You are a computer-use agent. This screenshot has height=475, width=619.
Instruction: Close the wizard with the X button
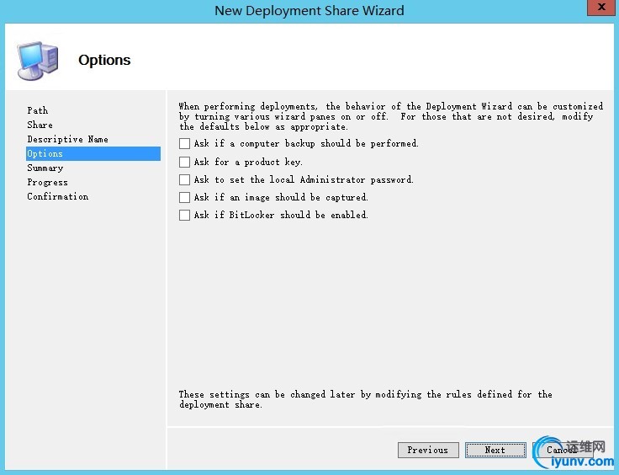pyautogui.click(x=600, y=7)
